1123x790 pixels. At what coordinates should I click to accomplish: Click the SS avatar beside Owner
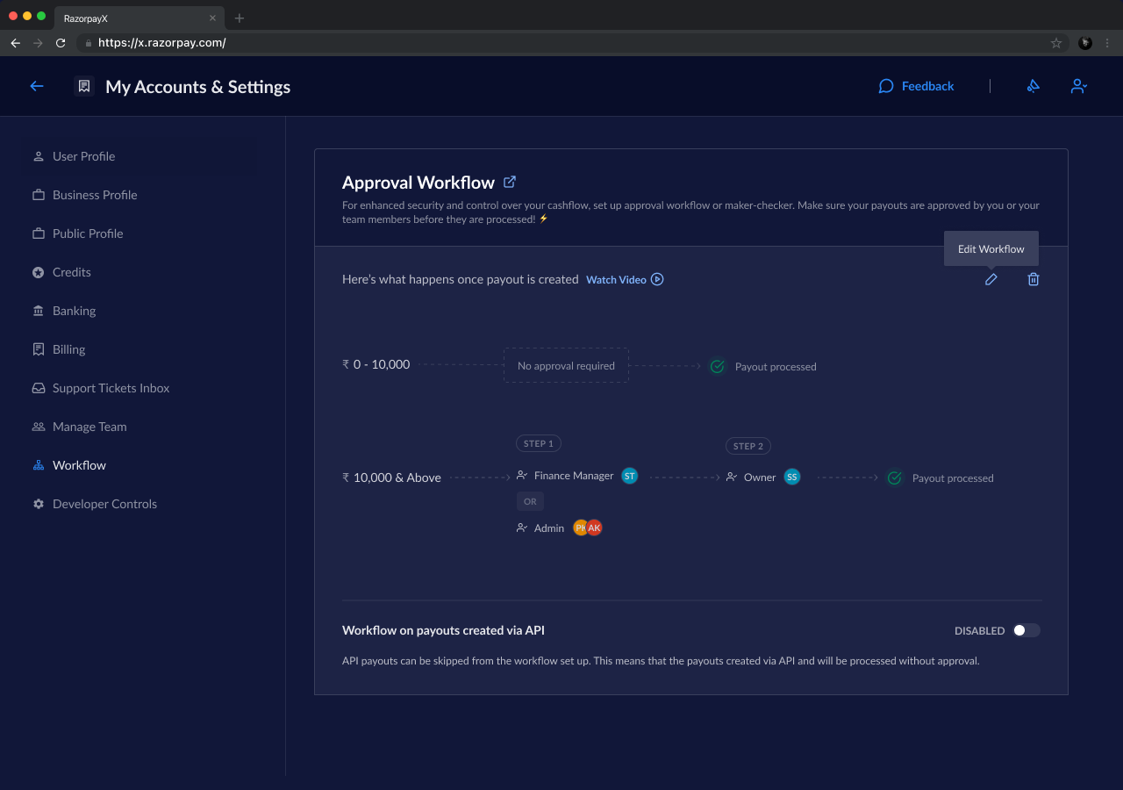pyautogui.click(x=792, y=477)
